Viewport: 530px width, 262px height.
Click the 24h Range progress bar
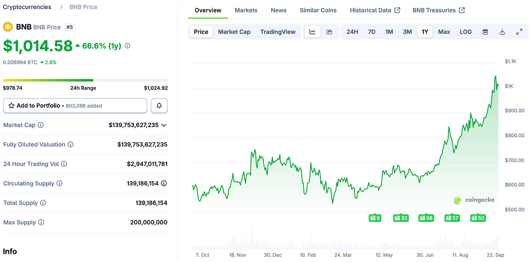pos(85,80)
